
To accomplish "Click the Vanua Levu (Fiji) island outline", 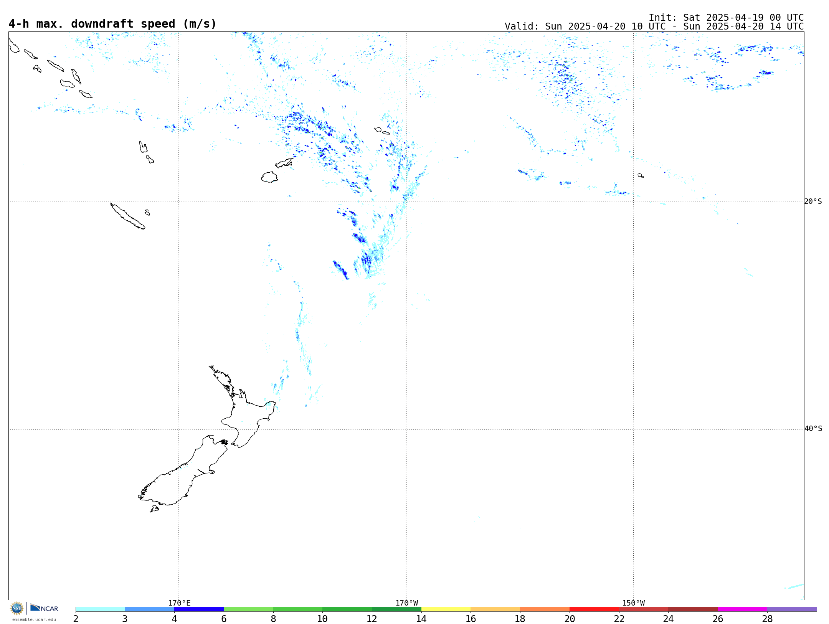I will tap(284, 163).
